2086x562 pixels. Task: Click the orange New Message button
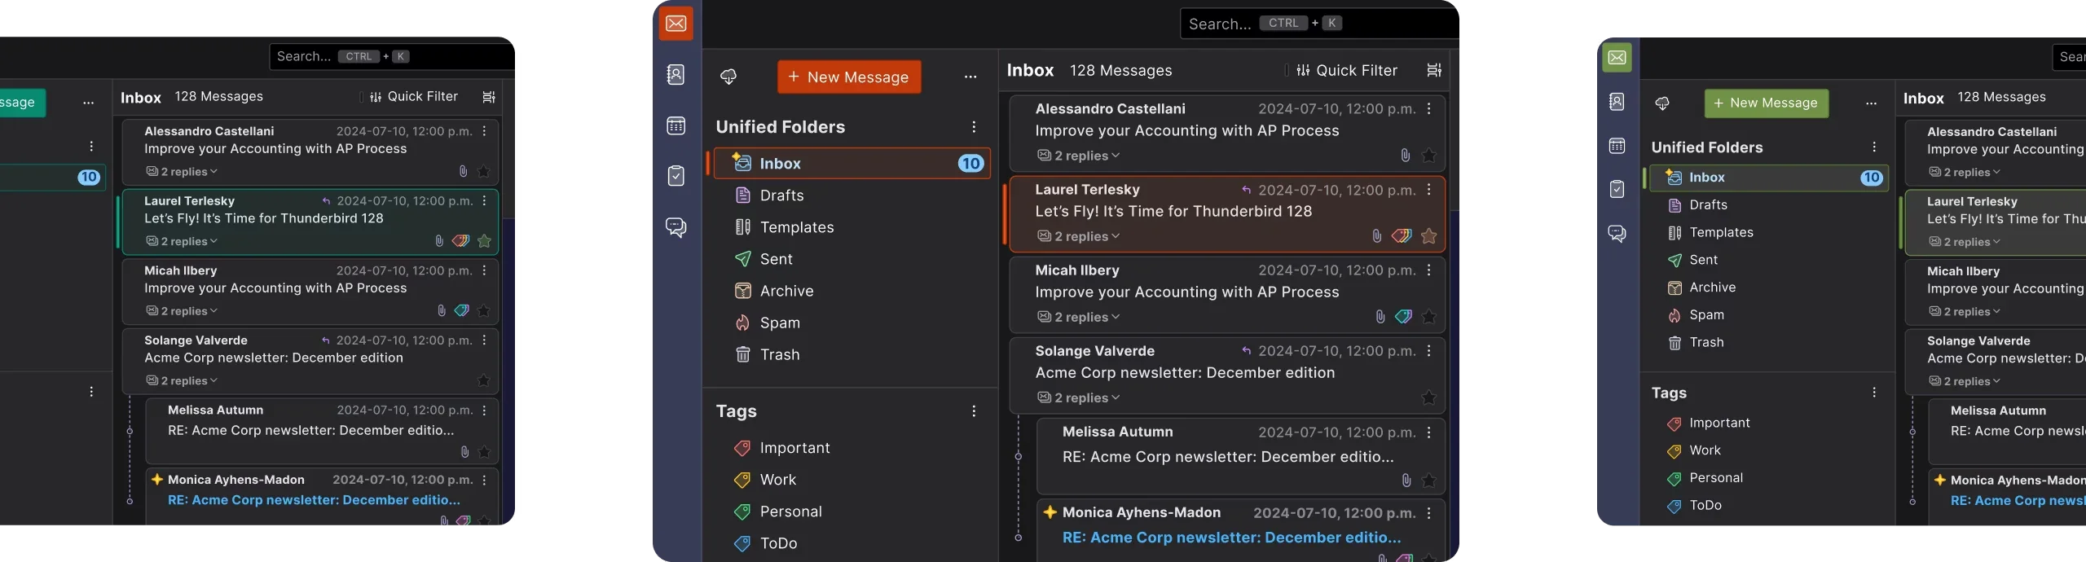click(x=849, y=77)
